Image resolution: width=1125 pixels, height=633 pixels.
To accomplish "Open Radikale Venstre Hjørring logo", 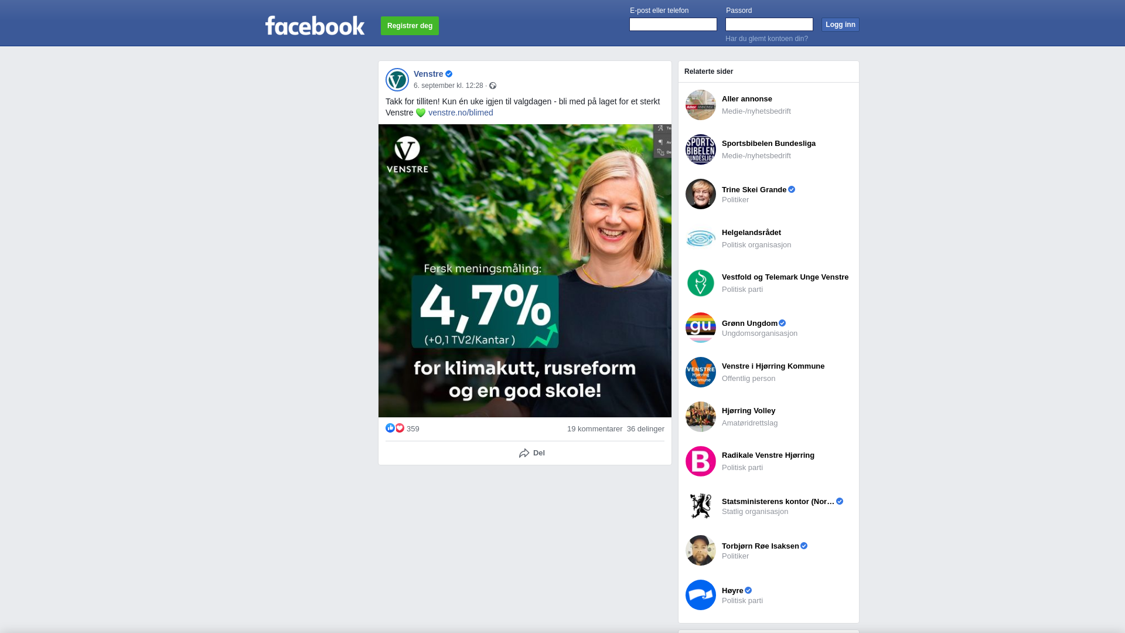I will point(701,461).
